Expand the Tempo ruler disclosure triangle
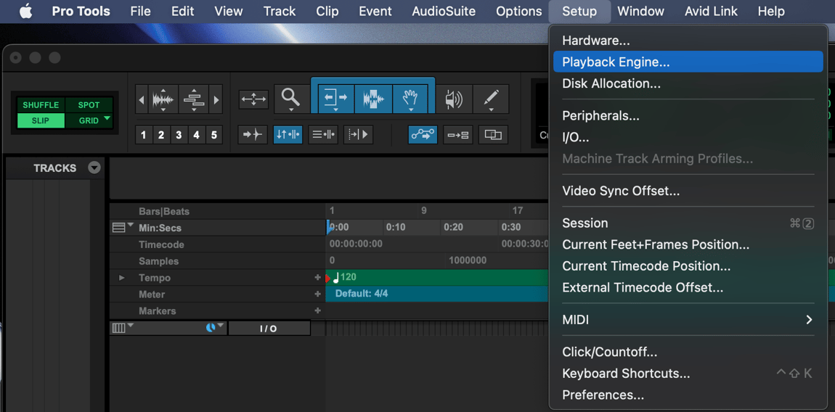 point(122,278)
